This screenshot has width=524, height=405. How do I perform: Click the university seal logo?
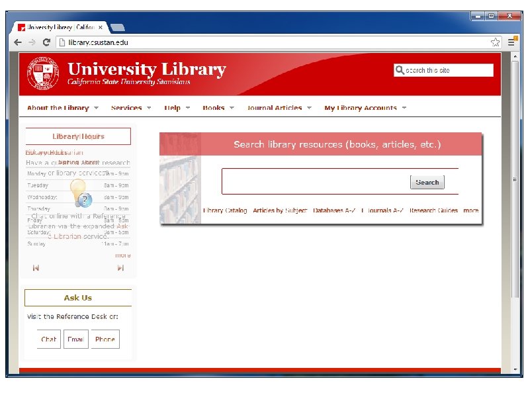point(43,73)
